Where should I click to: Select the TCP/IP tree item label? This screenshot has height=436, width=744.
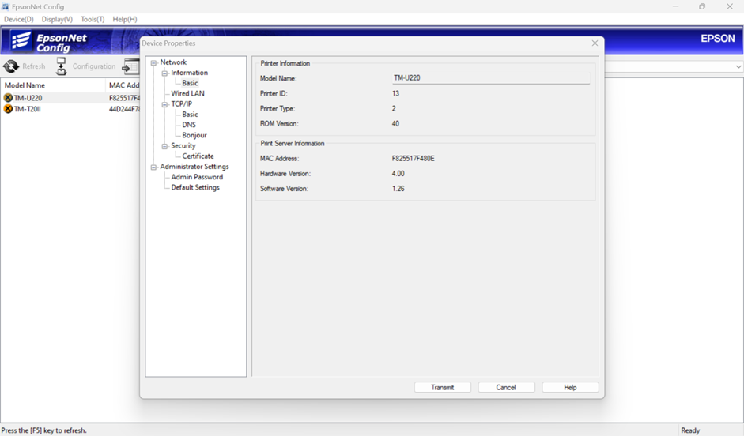pos(182,103)
